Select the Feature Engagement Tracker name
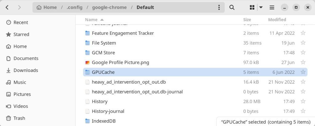Image resolution: width=315 pixels, height=126 pixels. click(123, 33)
